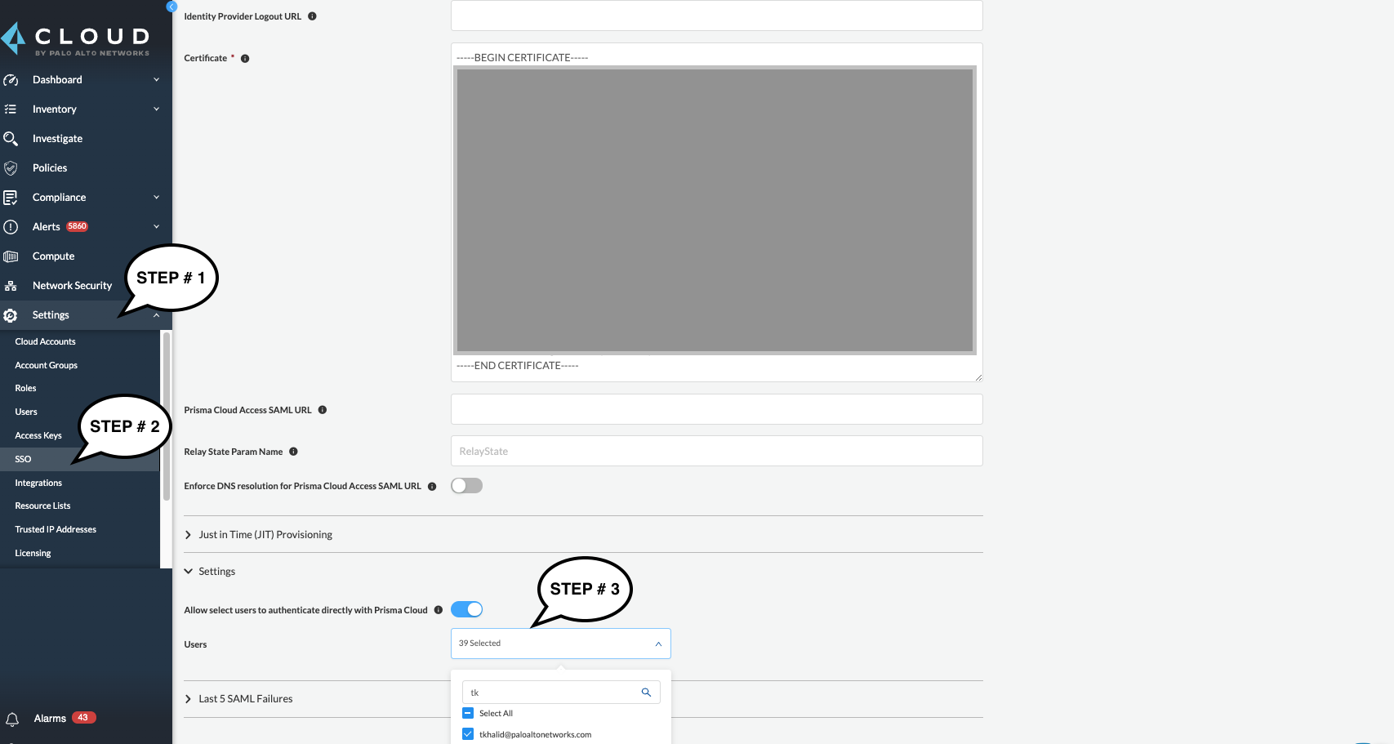Open the Trusted IP Addresses page

pos(55,529)
